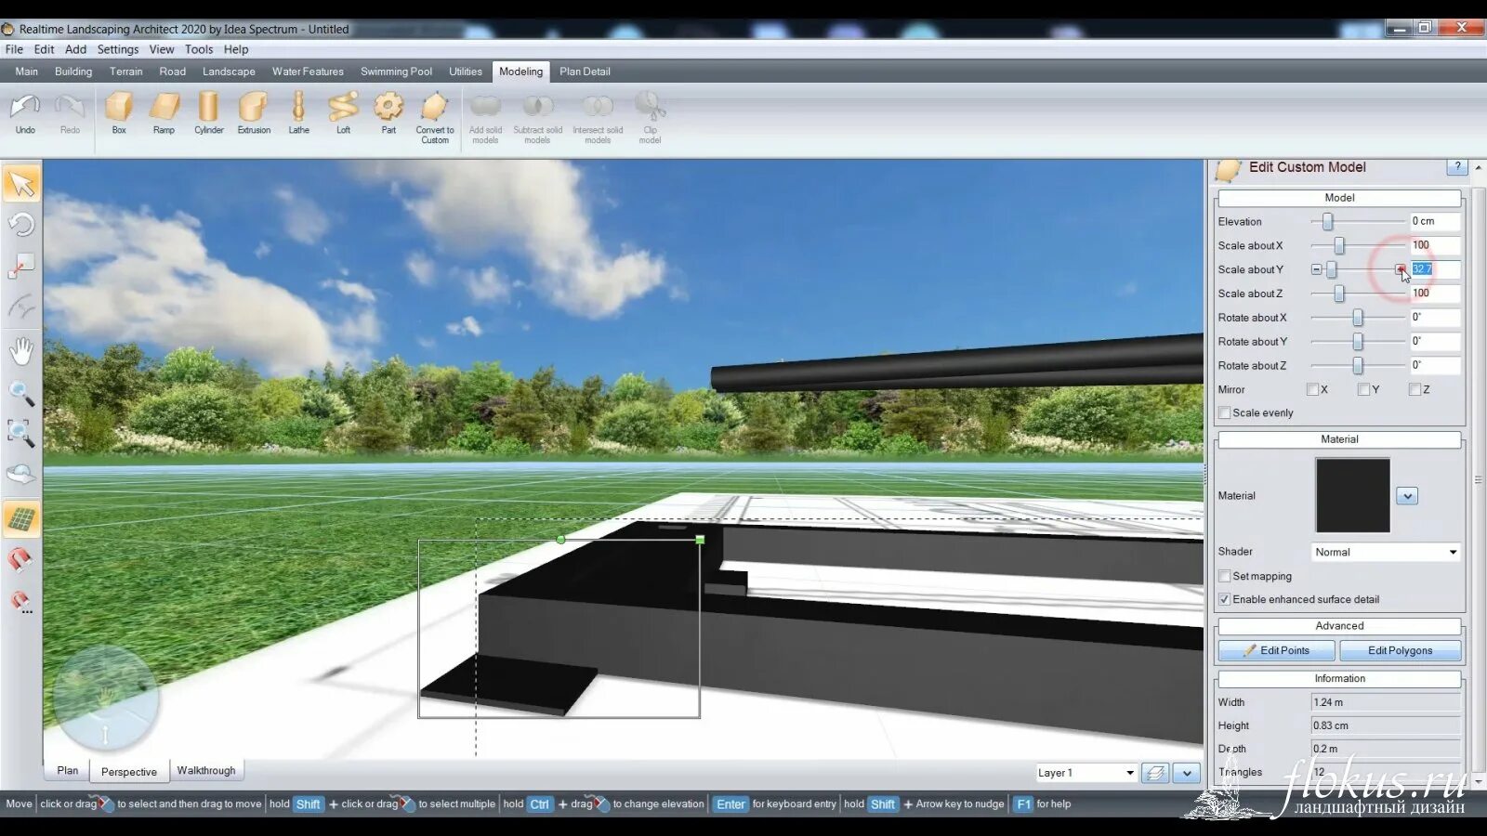Toggle the magnet snap icon
This screenshot has height=836, width=1487.
click(21, 559)
